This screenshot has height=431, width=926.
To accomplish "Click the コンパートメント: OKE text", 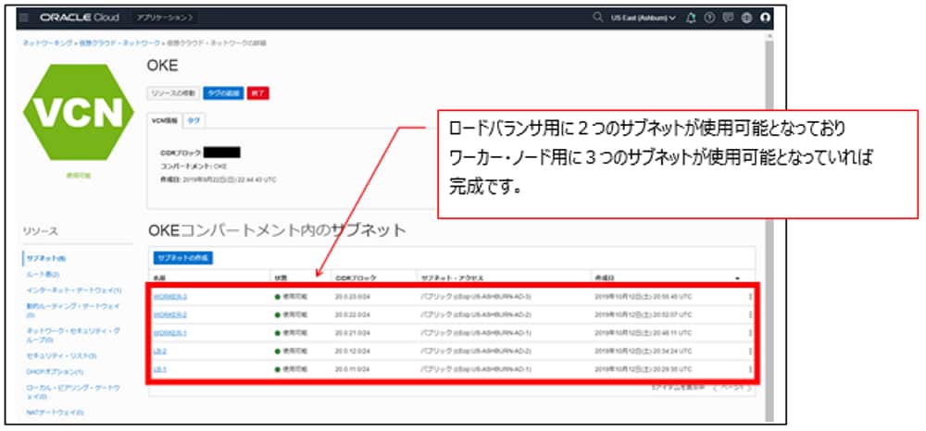I will (x=194, y=166).
